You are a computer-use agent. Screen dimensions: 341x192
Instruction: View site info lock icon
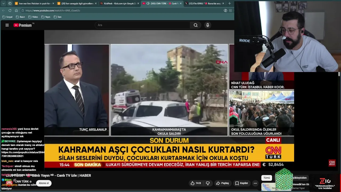click(23, 10)
